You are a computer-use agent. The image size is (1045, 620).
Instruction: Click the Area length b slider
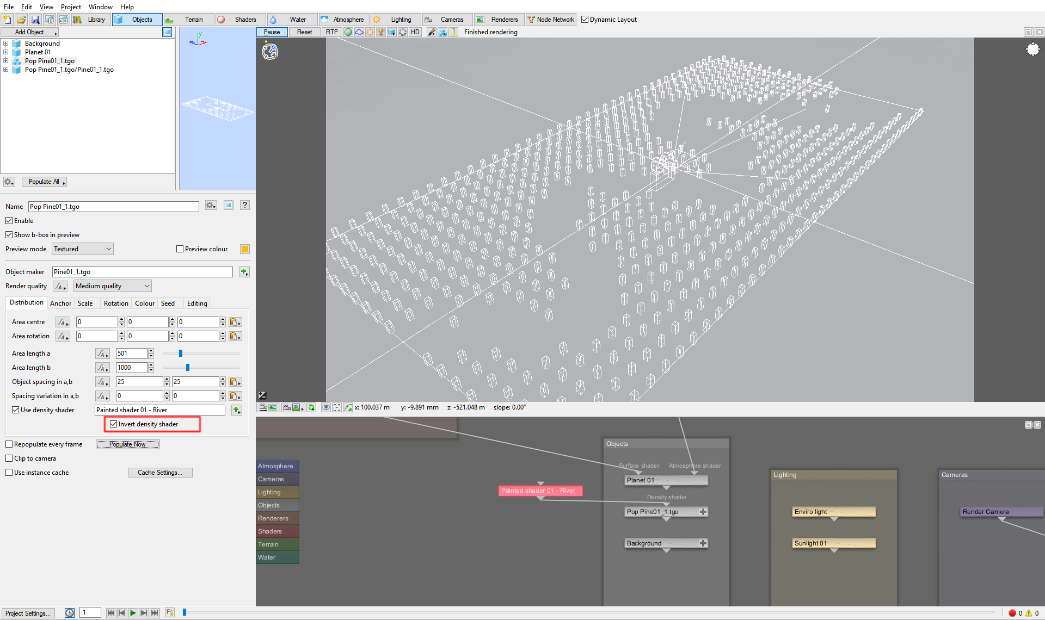(x=201, y=368)
